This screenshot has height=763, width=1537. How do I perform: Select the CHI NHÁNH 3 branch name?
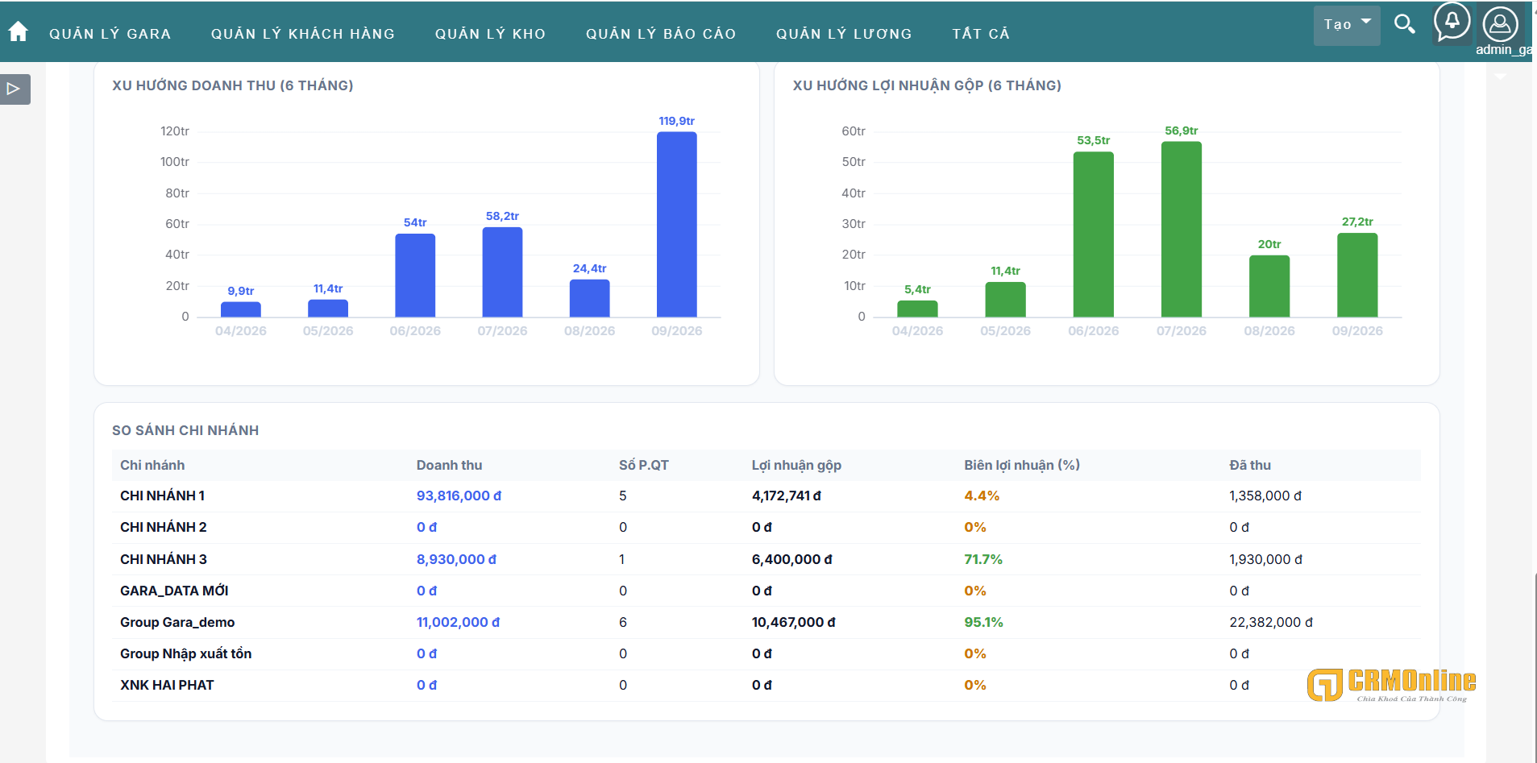pyautogui.click(x=164, y=559)
